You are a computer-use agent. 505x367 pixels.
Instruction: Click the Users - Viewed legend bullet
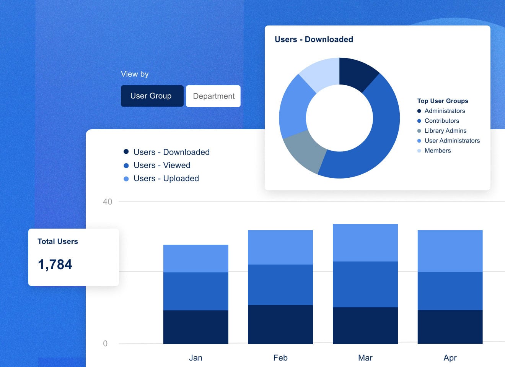(x=126, y=165)
